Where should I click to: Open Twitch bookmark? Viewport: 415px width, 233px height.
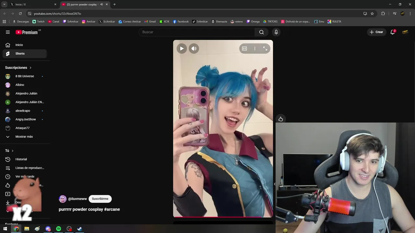point(39,22)
